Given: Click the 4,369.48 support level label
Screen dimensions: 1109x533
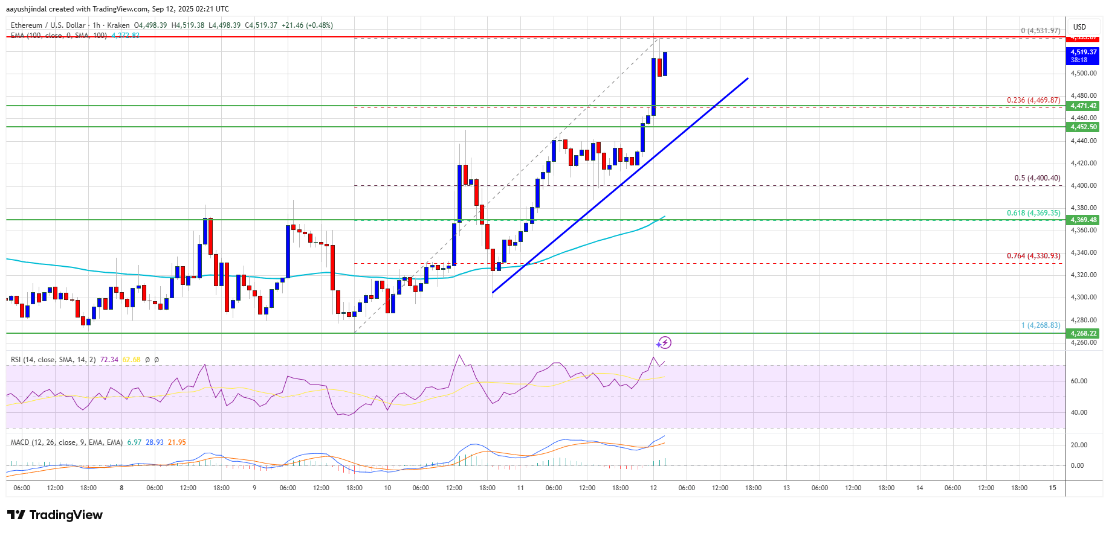Looking at the screenshot, I should tap(1084, 220).
